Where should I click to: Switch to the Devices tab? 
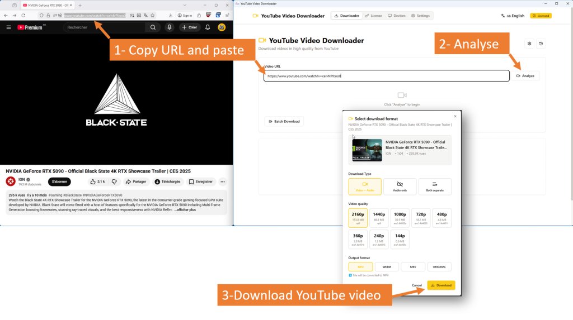click(397, 16)
